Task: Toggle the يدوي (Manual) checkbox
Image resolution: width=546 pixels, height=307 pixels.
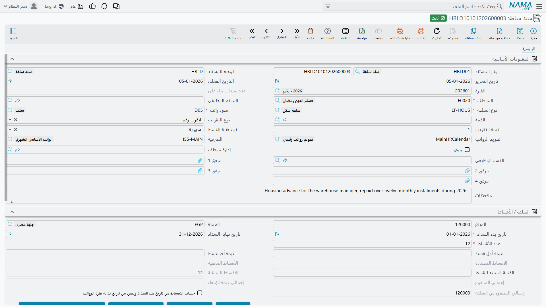Action: [467, 150]
